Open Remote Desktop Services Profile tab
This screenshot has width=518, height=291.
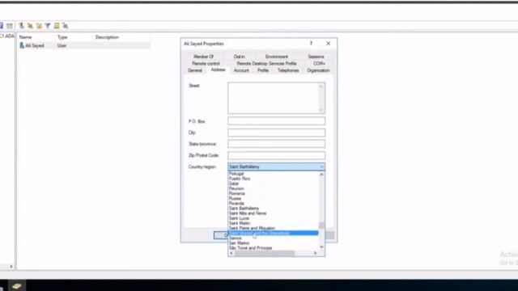[266, 63]
